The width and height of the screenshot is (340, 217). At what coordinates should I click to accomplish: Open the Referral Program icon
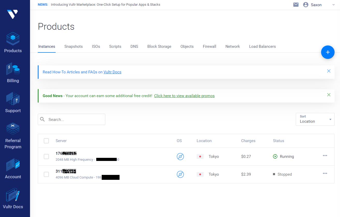coord(13,129)
